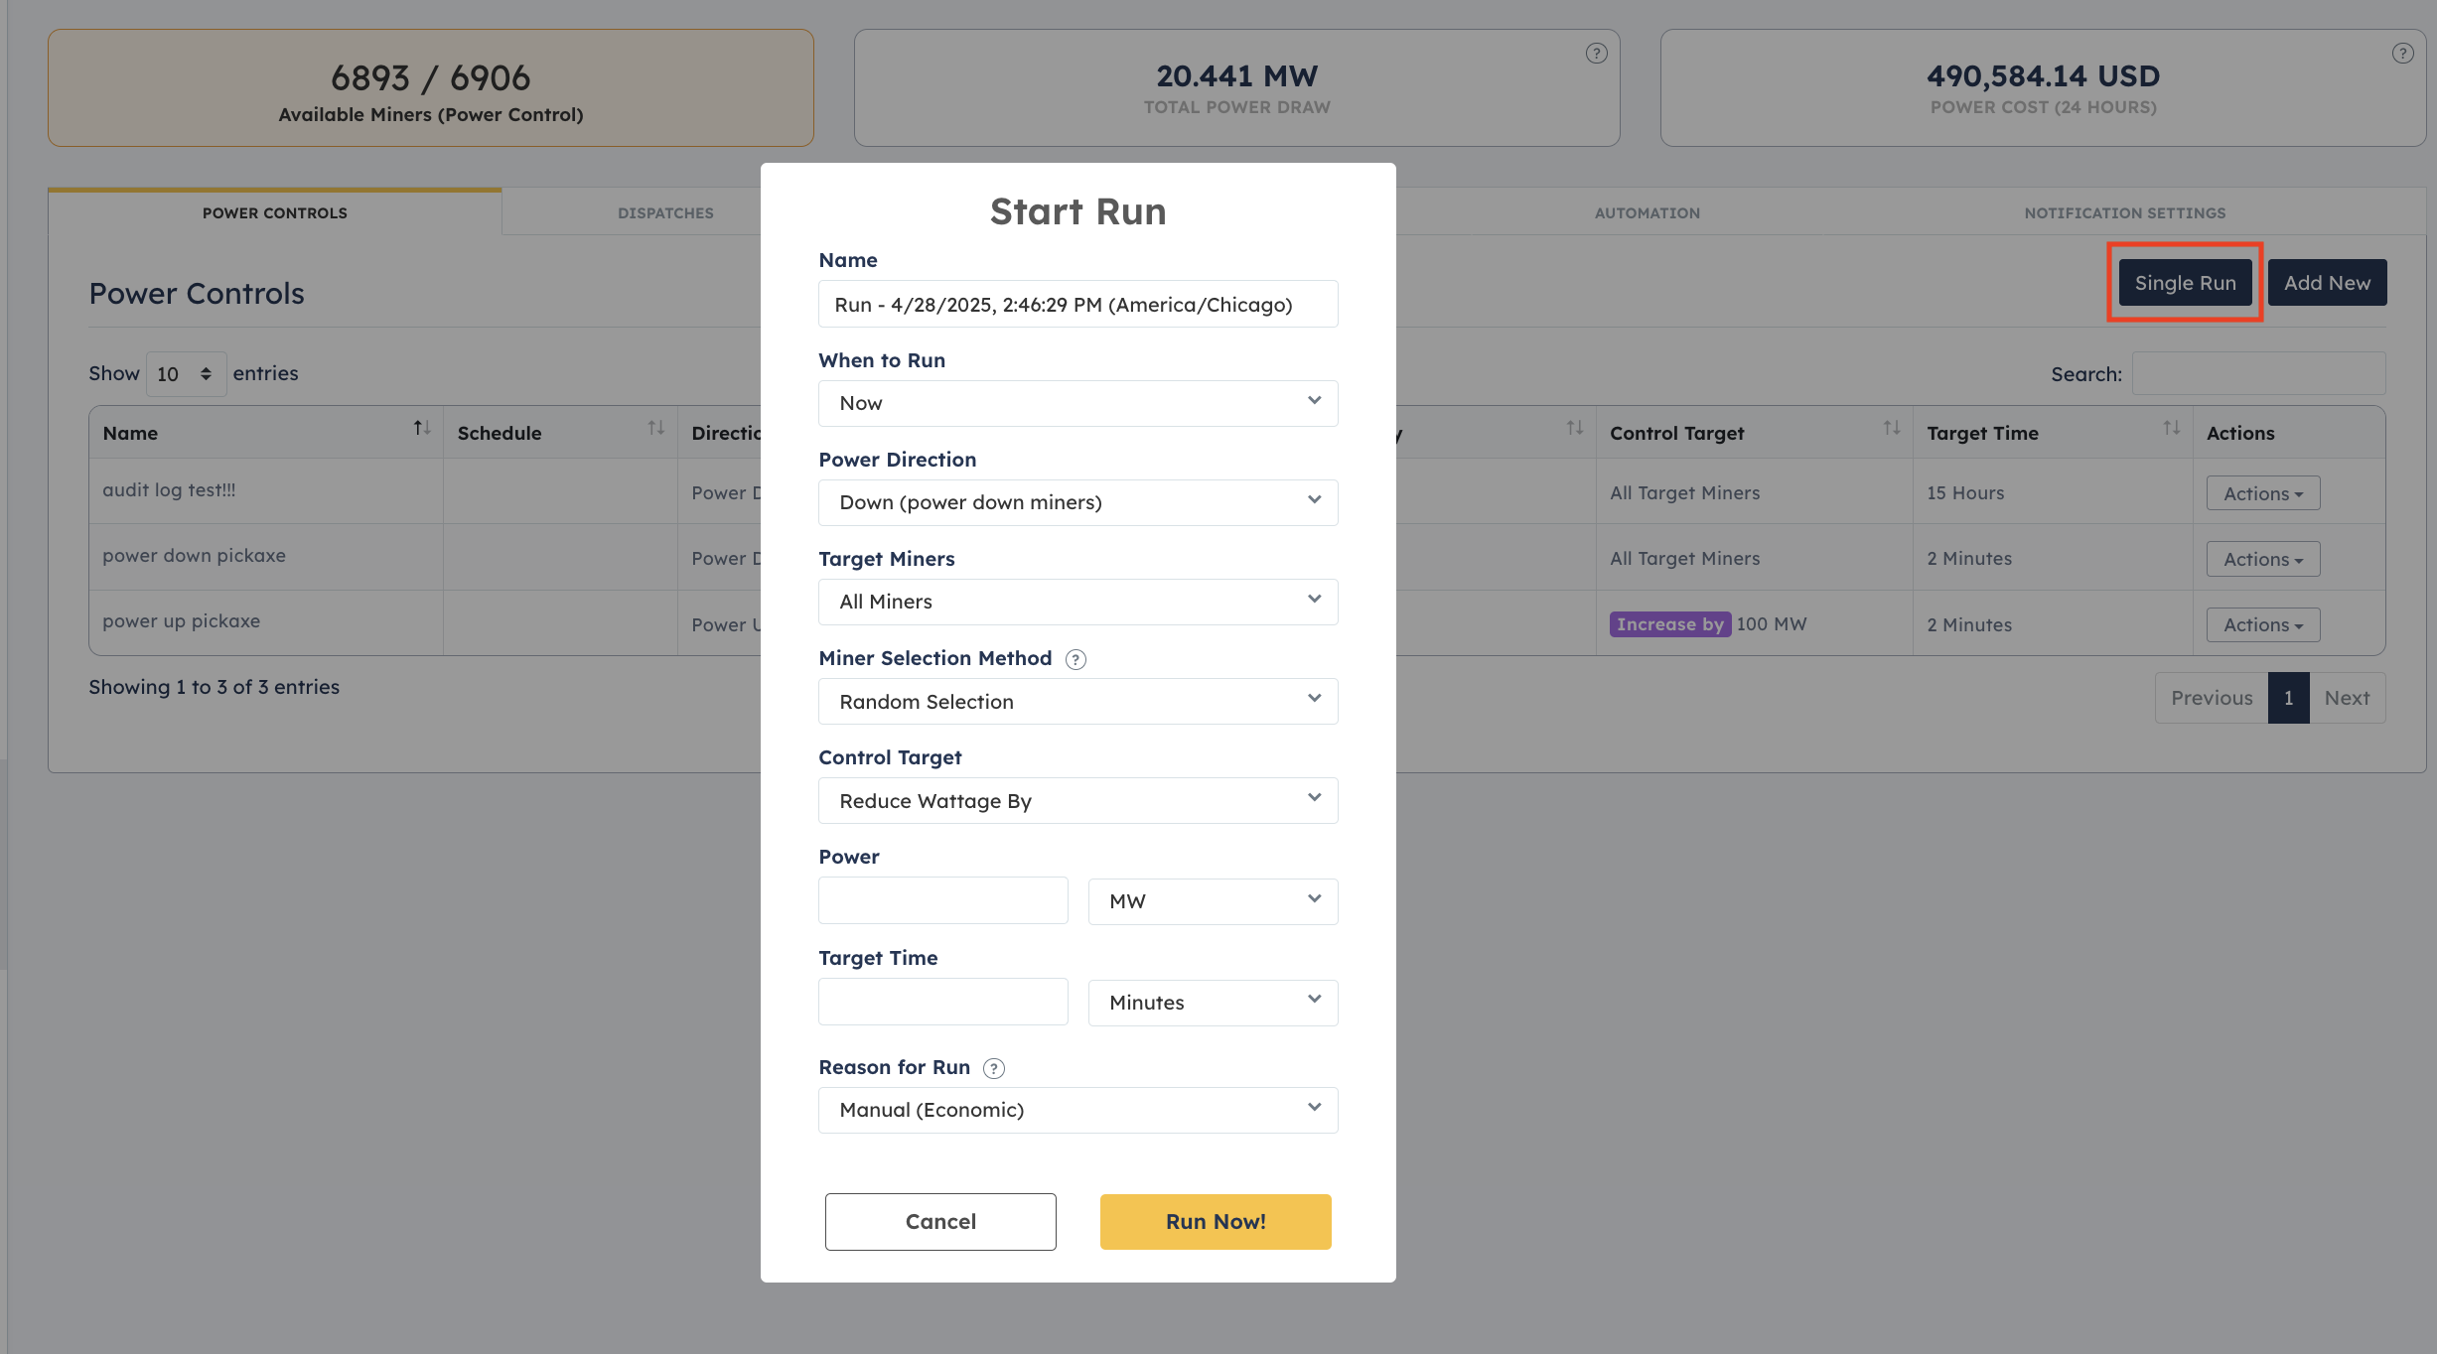Change the Show entries count selector
The image size is (2437, 1354).
pos(186,374)
